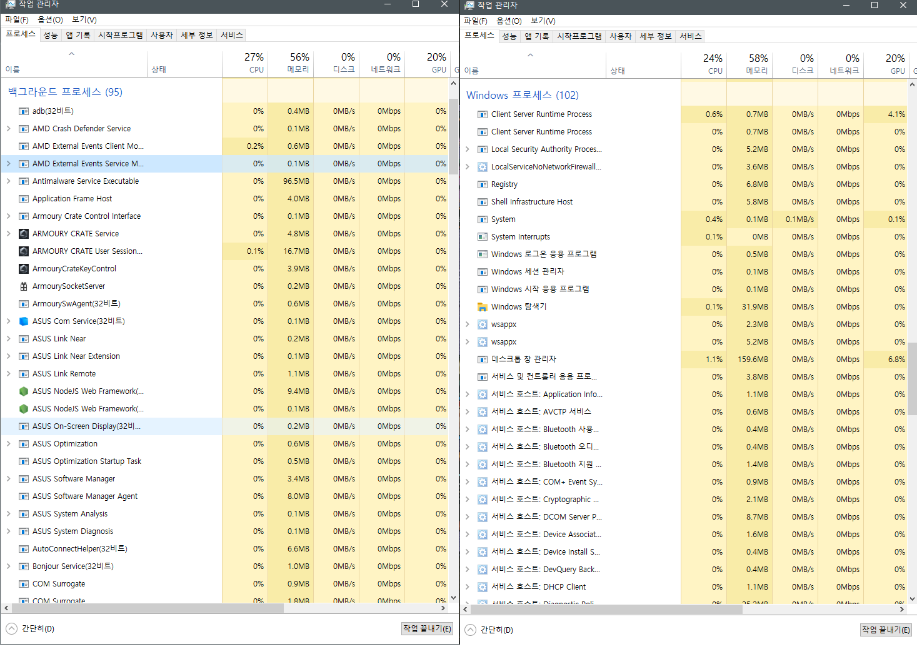Click the ArmourySocketServer process icon

pyautogui.click(x=24, y=286)
